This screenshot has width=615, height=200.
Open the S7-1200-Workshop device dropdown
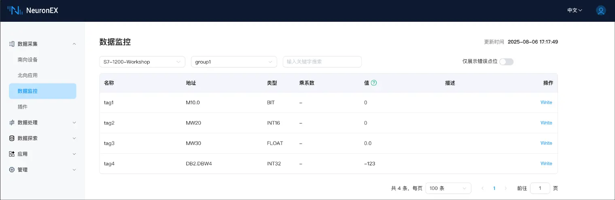[x=142, y=62]
